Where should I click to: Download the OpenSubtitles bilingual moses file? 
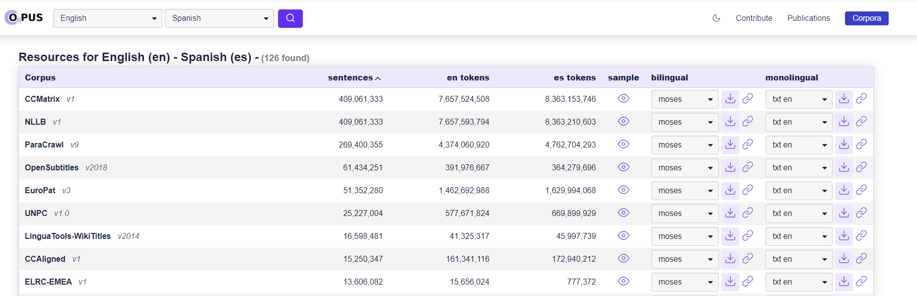tap(730, 167)
